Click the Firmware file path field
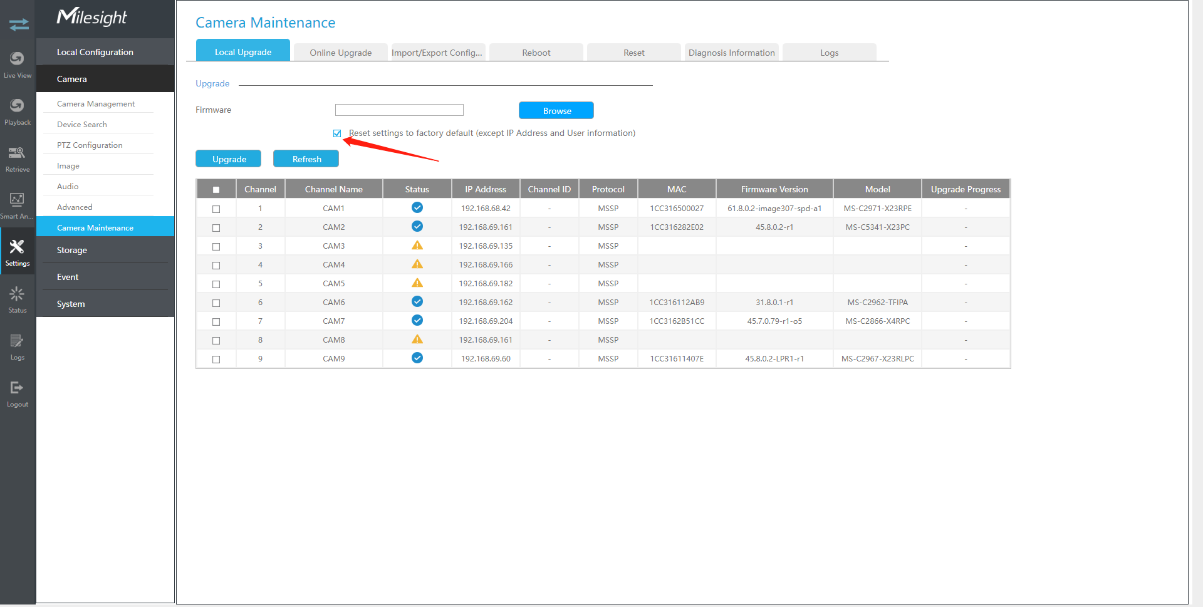Screen dimensions: 1203x607 399,110
